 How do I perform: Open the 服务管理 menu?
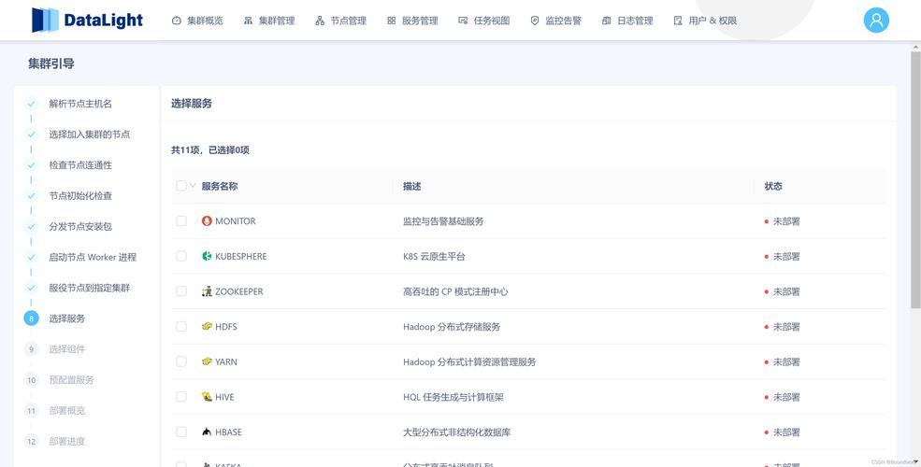pos(412,21)
